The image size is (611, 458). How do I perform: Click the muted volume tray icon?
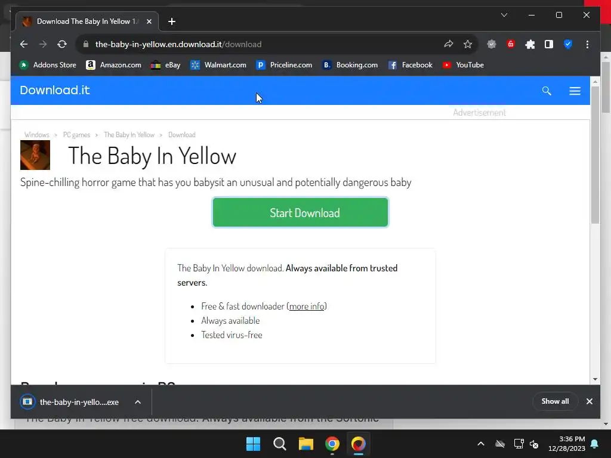pyautogui.click(x=534, y=444)
